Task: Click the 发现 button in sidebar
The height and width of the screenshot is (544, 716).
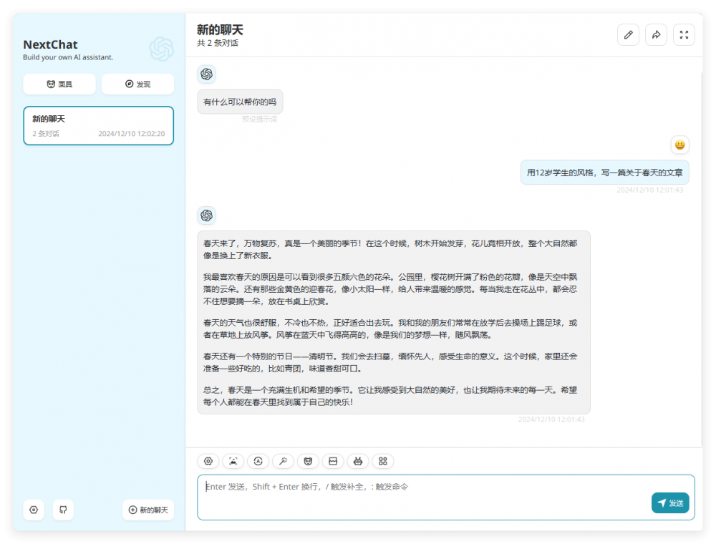Action: (137, 84)
